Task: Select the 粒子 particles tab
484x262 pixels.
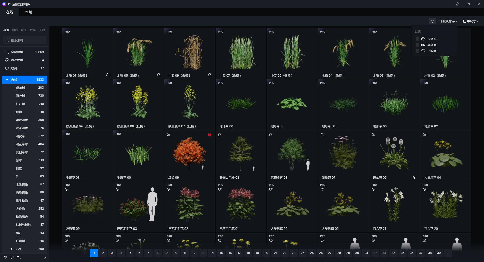Action: click(24, 30)
